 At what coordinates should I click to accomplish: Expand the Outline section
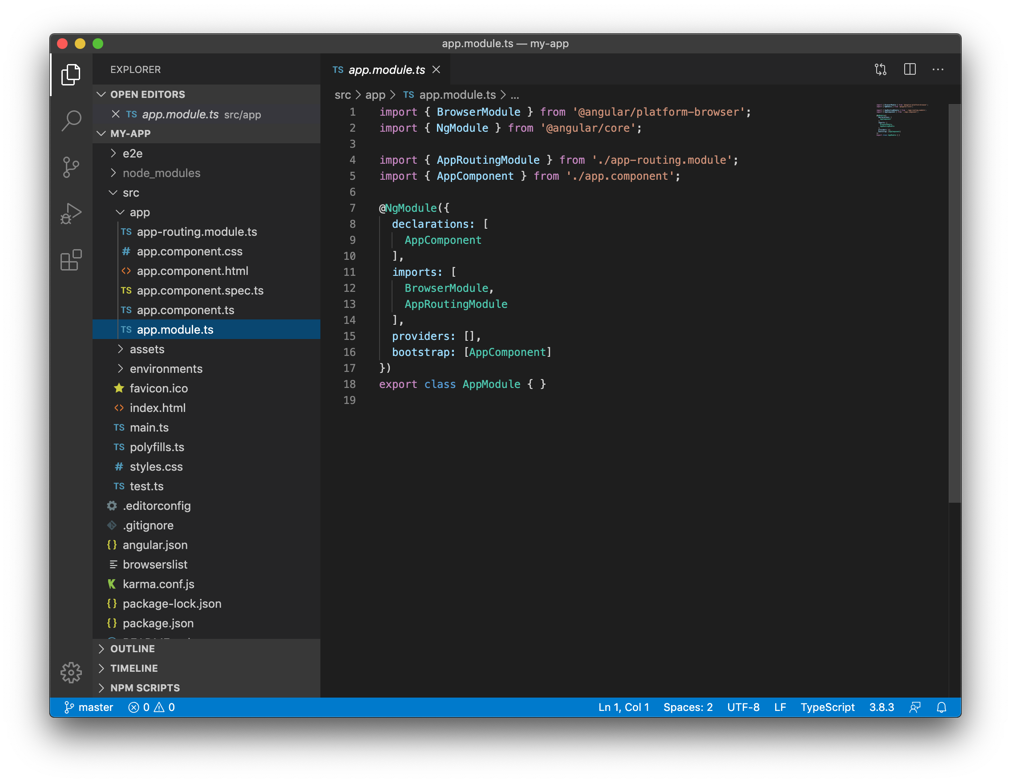click(206, 648)
